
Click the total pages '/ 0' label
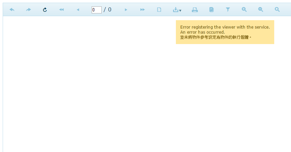click(x=107, y=10)
